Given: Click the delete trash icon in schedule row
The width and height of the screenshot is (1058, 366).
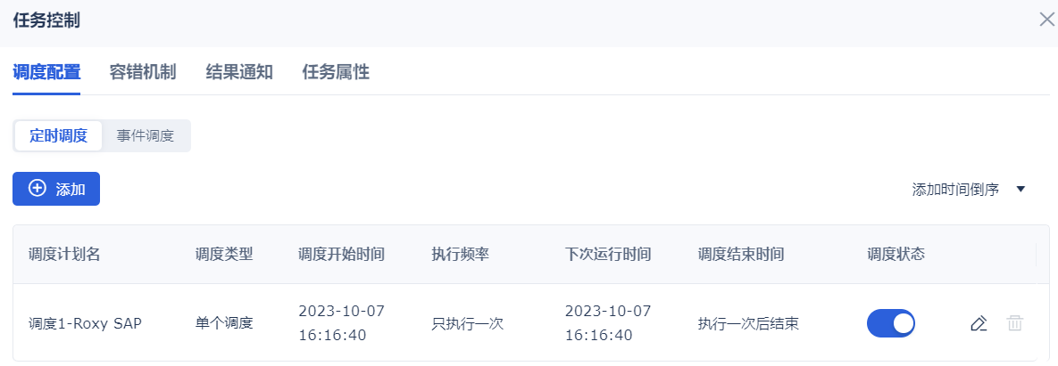Looking at the screenshot, I should pos(1014,323).
